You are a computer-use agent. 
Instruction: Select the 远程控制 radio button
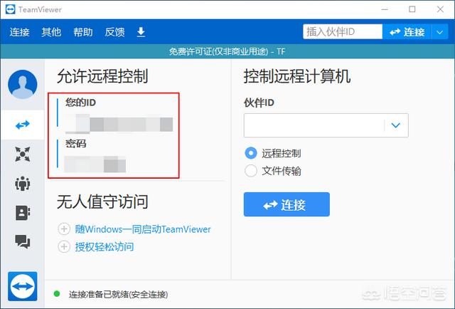tap(251, 153)
